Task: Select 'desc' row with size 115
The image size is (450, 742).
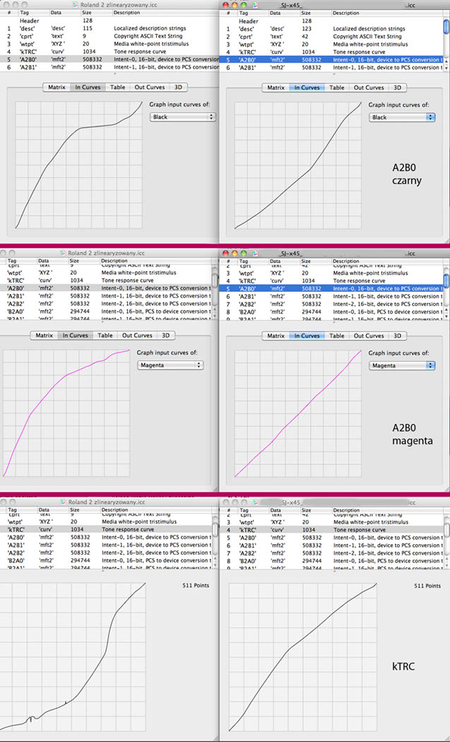Action: click(x=109, y=28)
